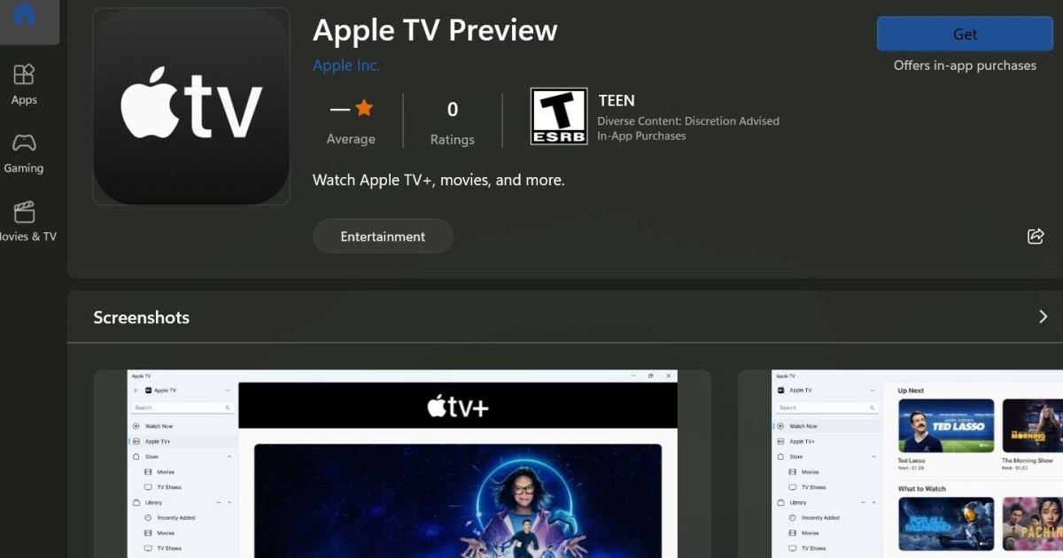This screenshot has width=1063, height=558.
Task: Click the large Apple TV app logo
Action: coord(191,107)
